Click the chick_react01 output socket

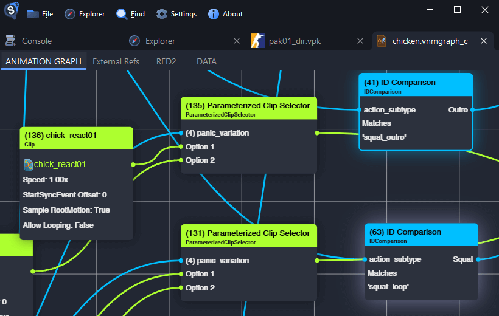133,164
